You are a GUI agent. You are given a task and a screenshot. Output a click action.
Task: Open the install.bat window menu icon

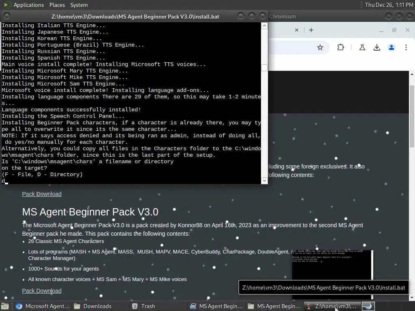pyautogui.click(x=6, y=16)
